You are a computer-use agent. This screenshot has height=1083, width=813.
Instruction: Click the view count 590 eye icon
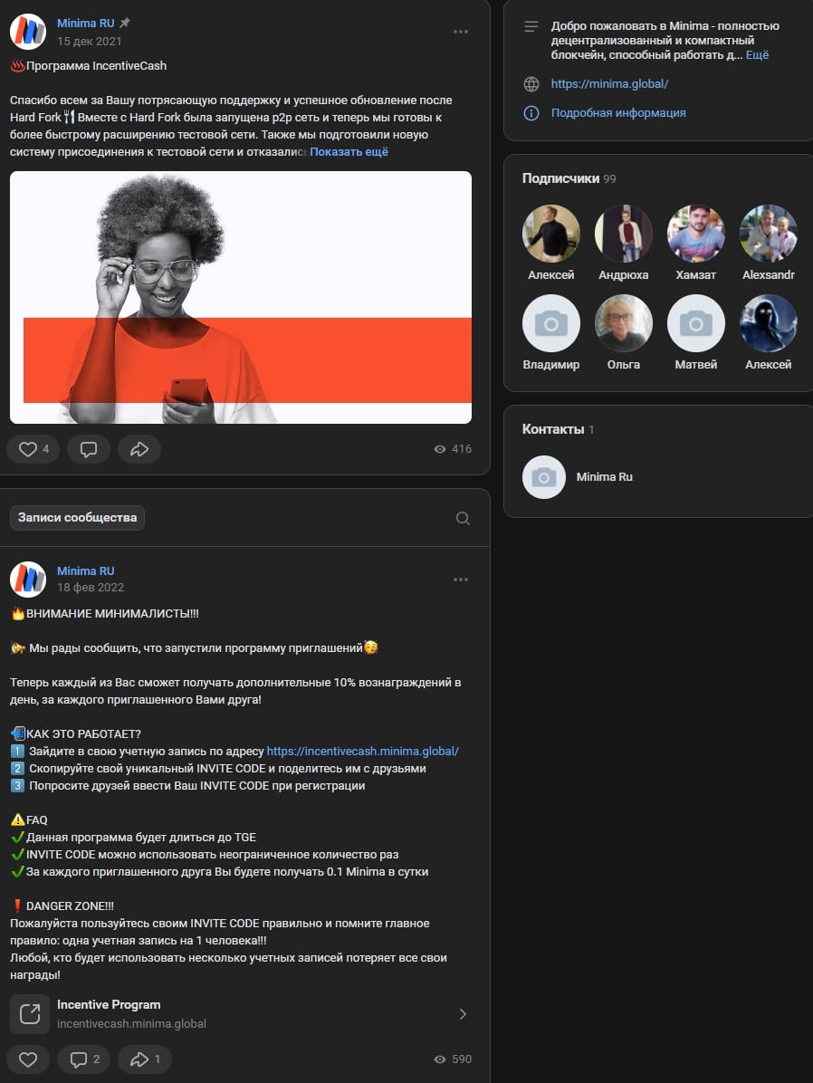pos(439,1059)
